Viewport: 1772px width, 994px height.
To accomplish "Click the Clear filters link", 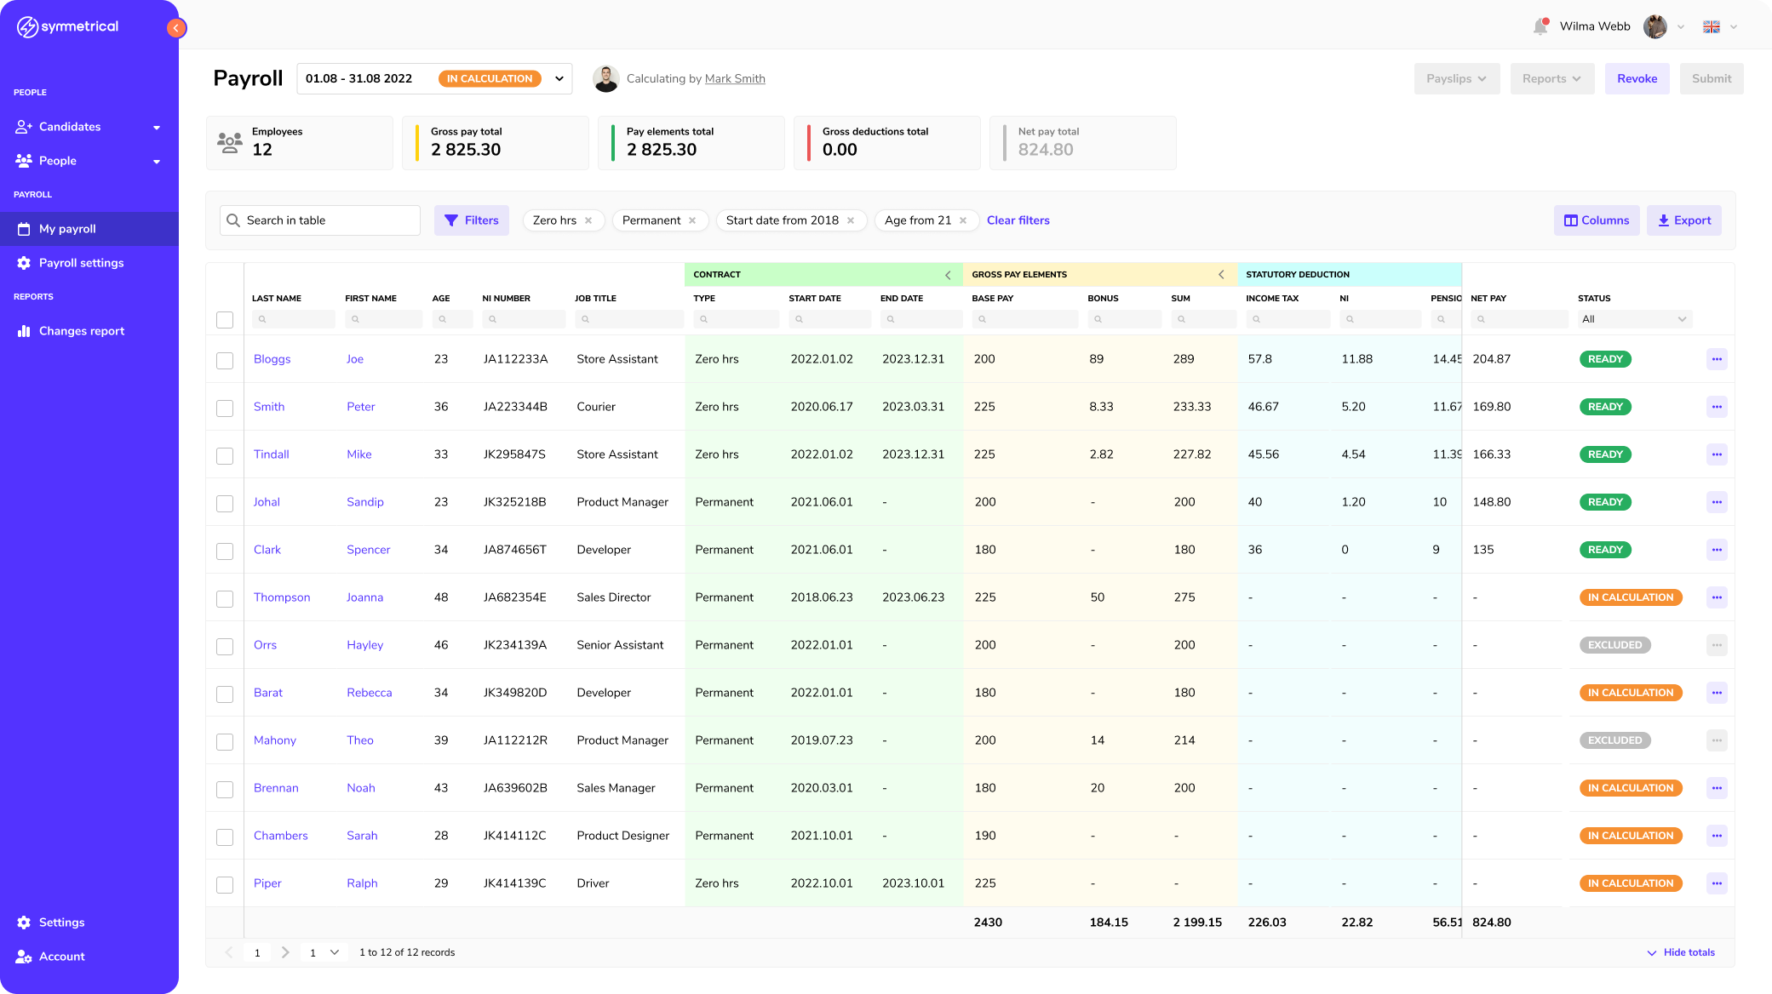I will (x=1018, y=220).
